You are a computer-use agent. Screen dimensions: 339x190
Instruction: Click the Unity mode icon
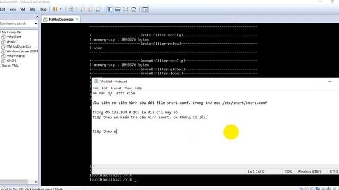pyautogui.click(x=134, y=9)
